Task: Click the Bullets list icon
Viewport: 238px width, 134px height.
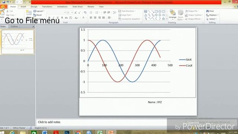Action: coord(91,13)
